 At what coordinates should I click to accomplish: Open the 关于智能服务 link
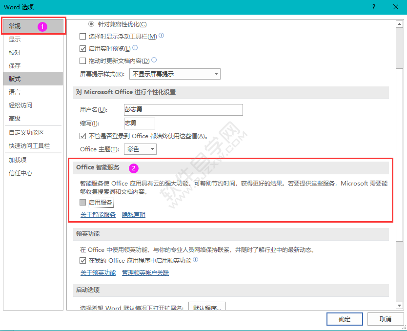(x=98, y=214)
